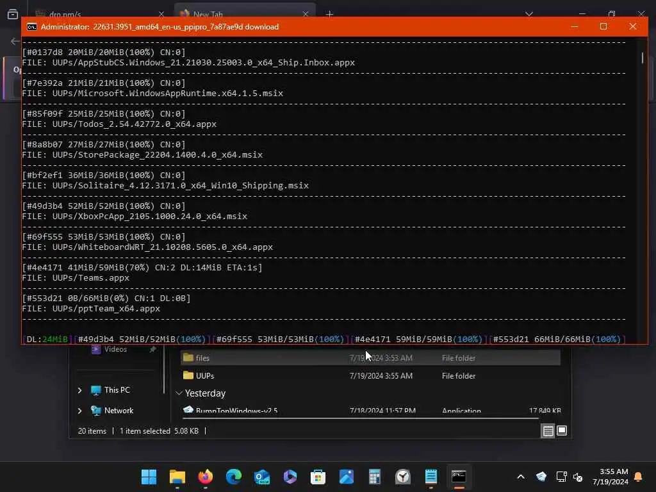Select This PC in Explorer sidebar
656x492 pixels.
[x=117, y=390]
